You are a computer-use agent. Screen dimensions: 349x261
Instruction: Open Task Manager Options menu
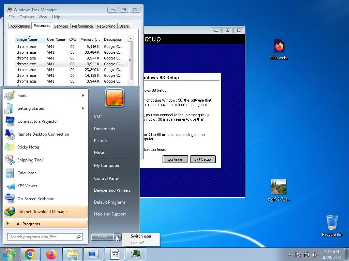coord(27,17)
